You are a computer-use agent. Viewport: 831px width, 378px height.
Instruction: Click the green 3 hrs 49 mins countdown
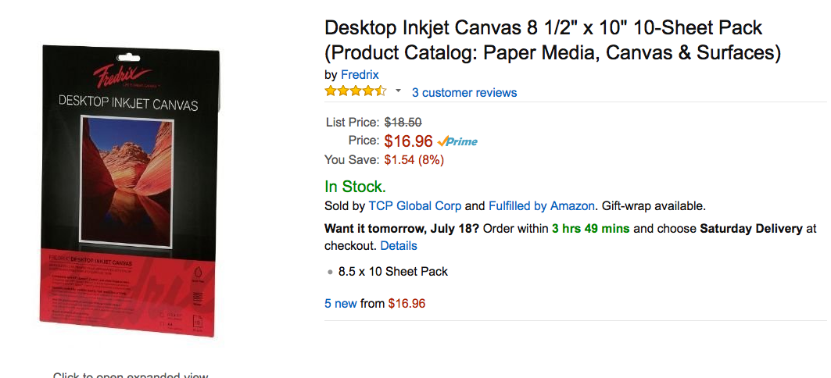[591, 229]
